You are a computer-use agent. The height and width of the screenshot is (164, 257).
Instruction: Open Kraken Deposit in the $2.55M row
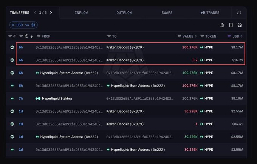pos(125,111)
